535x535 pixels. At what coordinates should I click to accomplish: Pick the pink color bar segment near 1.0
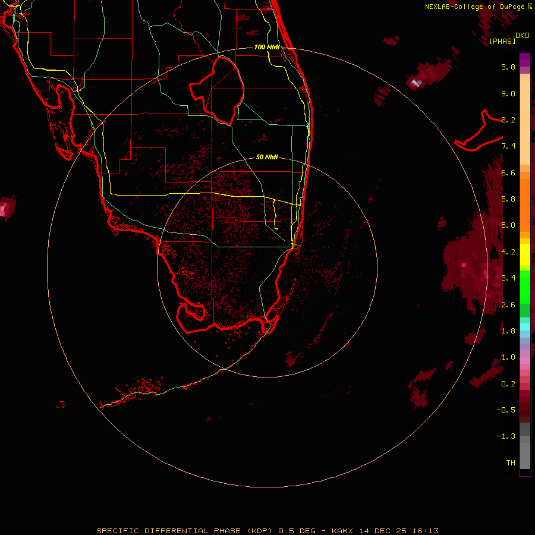point(525,360)
